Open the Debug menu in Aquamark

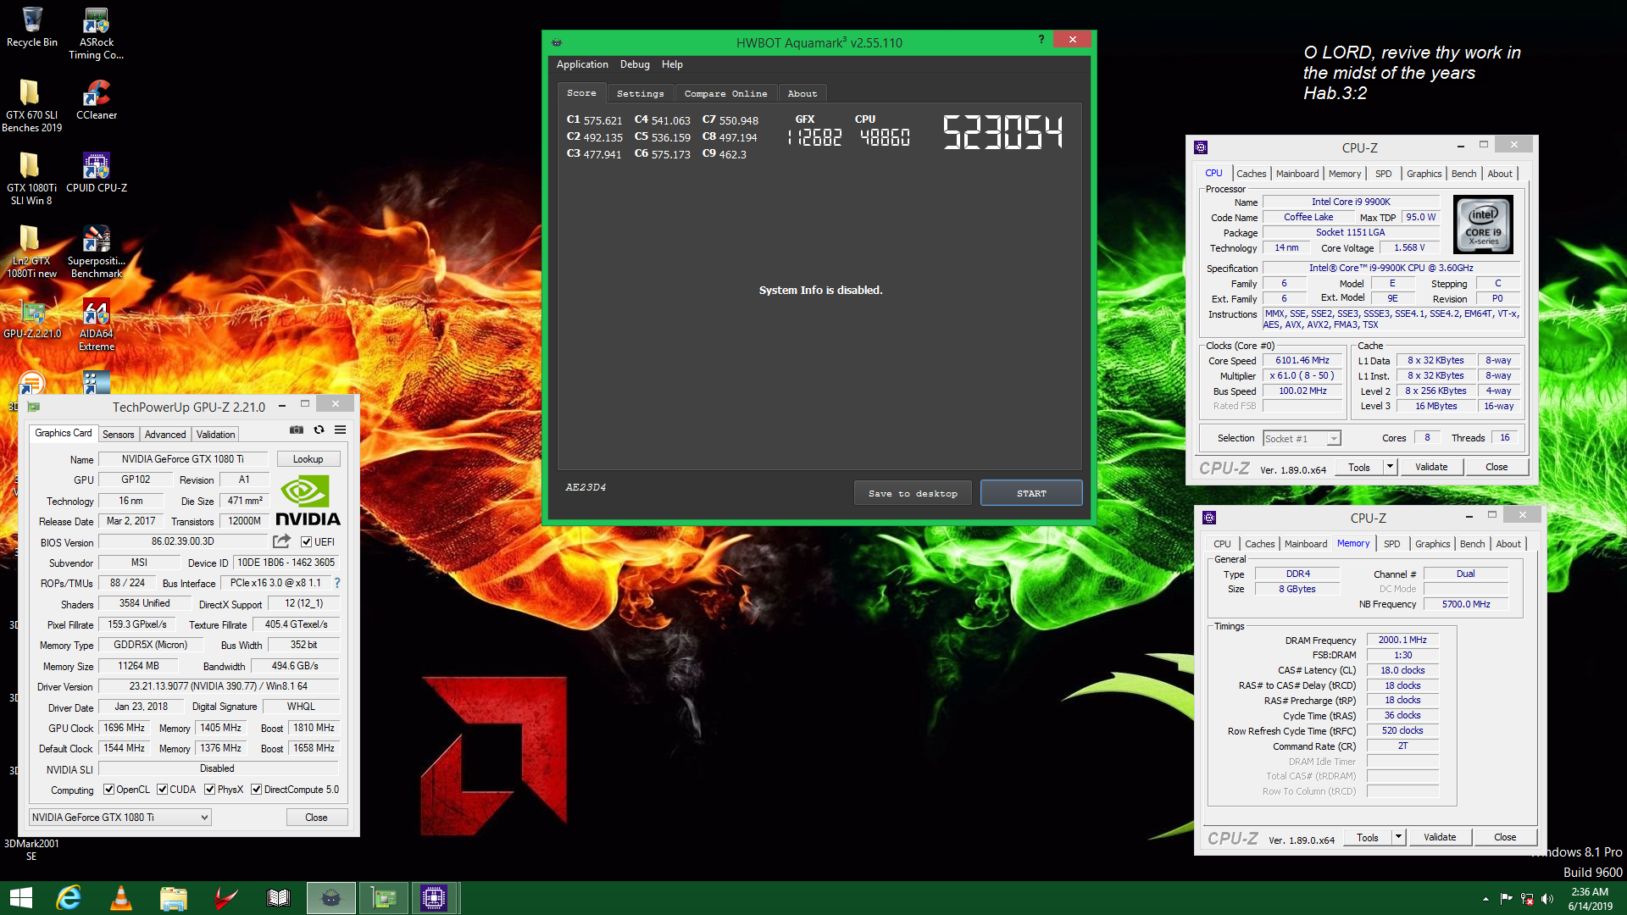[x=635, y=64]
